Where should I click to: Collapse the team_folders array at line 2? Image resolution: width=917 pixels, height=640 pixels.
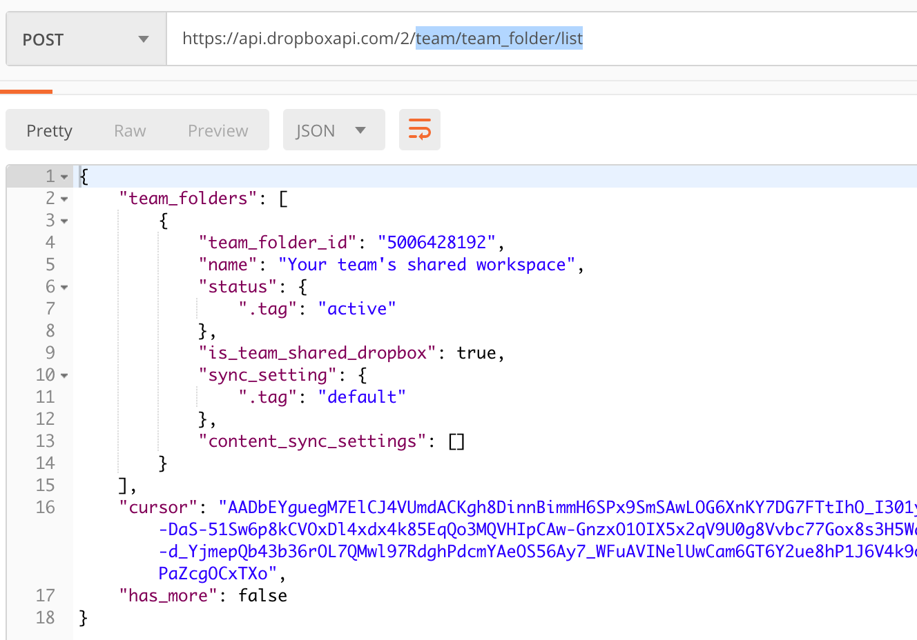[64, 199]
